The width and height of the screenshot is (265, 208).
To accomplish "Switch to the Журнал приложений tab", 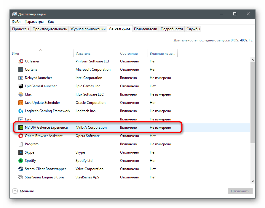I will point(88,29).
